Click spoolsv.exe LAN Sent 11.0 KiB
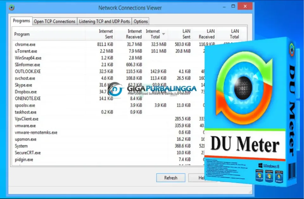Screen dimensions: 304x199 click(184, 105)
